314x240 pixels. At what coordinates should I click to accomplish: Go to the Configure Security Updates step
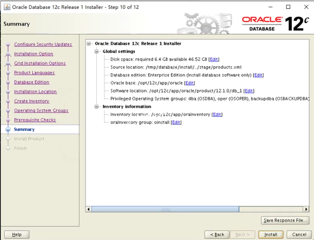[x=43, y=44]
